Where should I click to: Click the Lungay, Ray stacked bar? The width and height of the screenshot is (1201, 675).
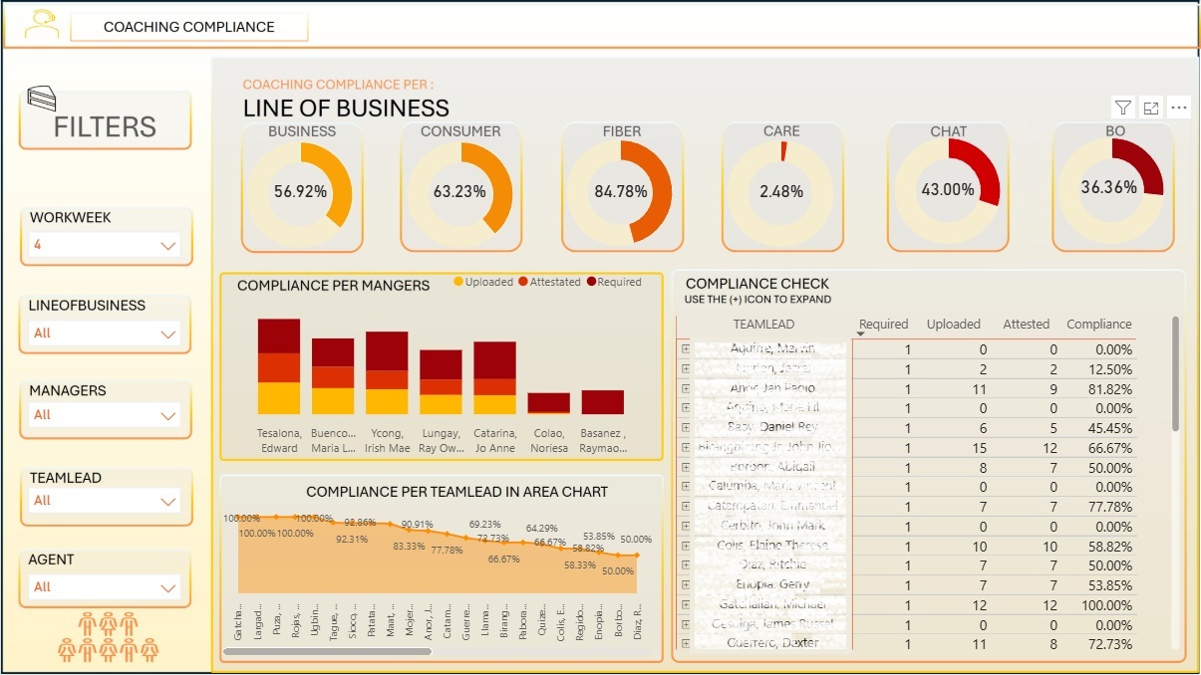[x=441, y=381]
